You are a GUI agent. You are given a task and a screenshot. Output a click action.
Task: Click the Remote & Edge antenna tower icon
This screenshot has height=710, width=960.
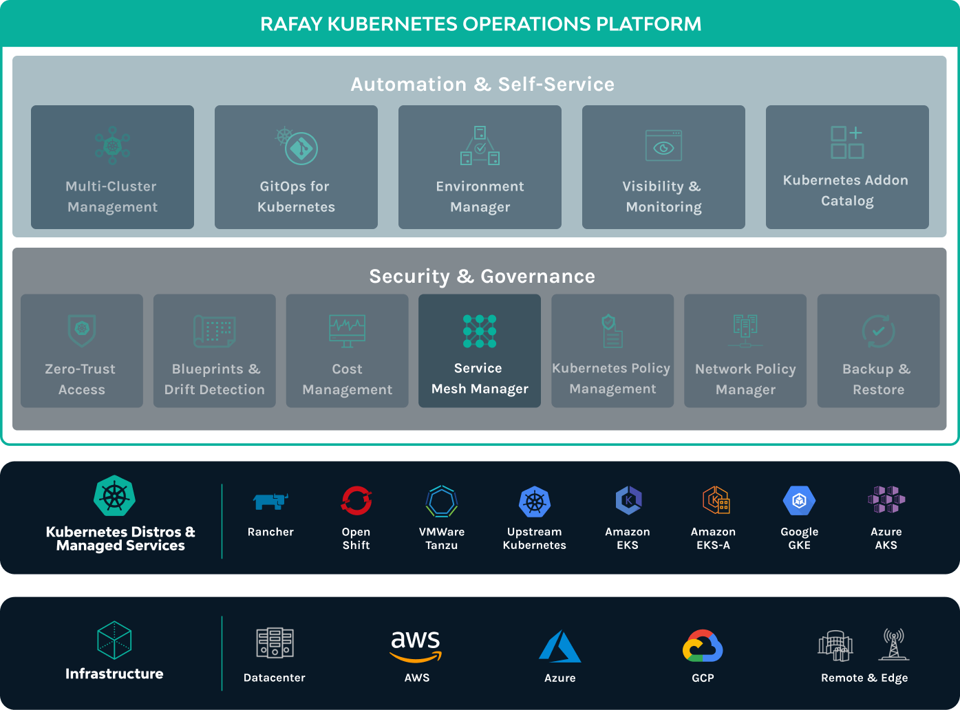tap(893, 644)
